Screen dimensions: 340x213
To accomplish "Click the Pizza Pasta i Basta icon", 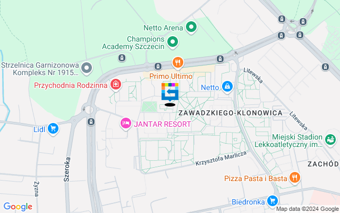I will tap(294, 178).
